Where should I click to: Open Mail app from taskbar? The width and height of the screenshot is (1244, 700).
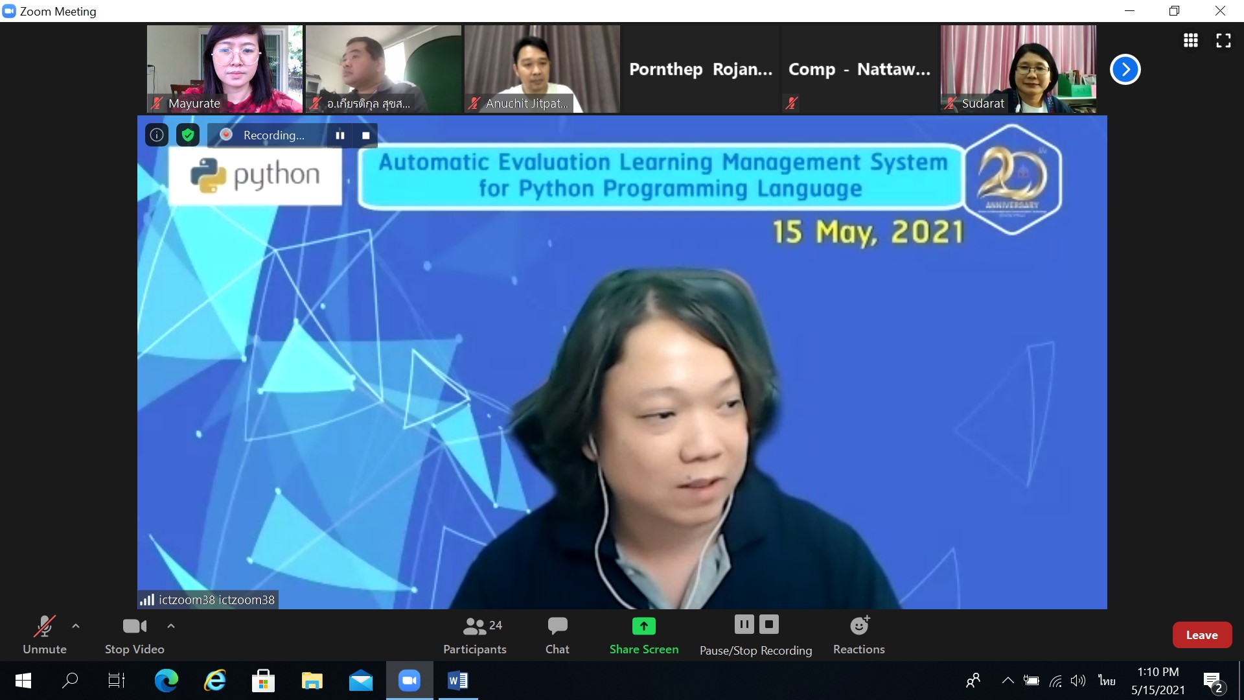(x=361, y=681)
